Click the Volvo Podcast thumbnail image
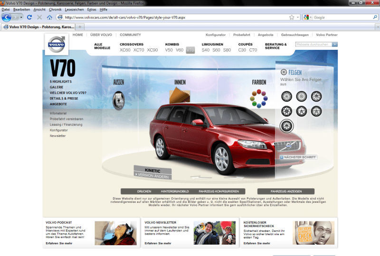Screen dimensions: 380x256 coord(115,233)
